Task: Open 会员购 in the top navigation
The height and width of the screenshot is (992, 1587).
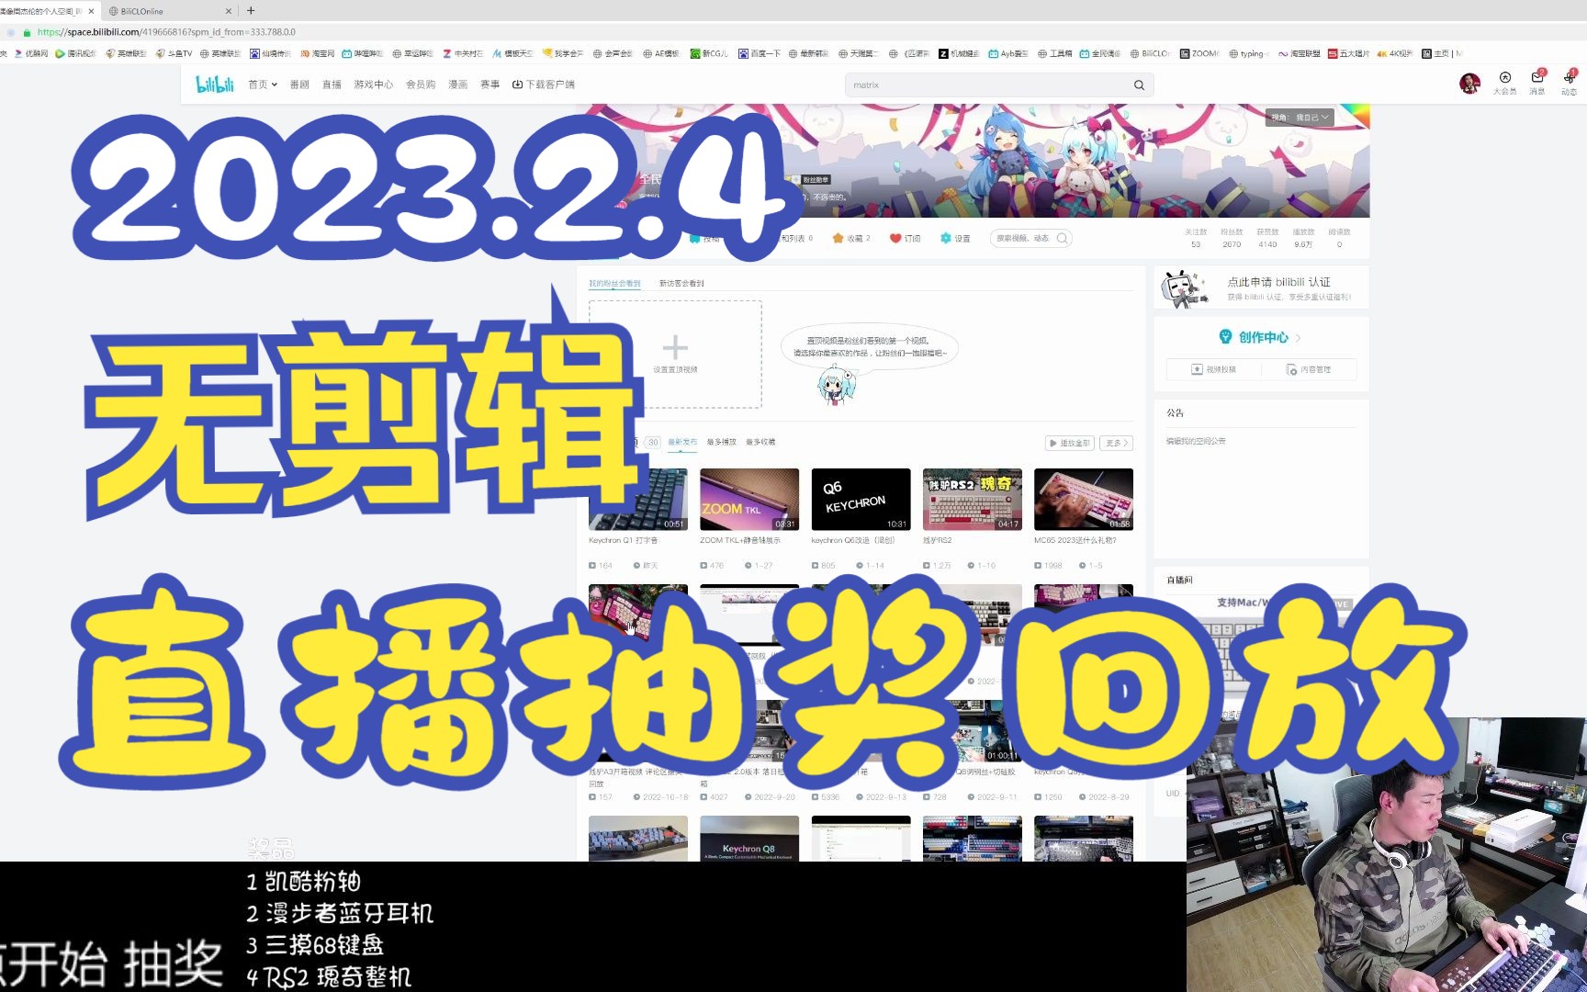Action: point(421,85)
